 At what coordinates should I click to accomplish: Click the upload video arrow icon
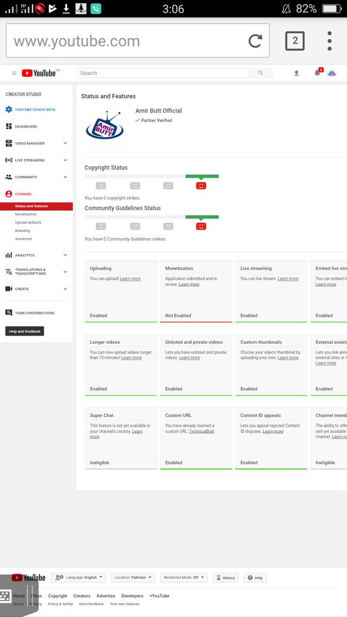point(297,73)
